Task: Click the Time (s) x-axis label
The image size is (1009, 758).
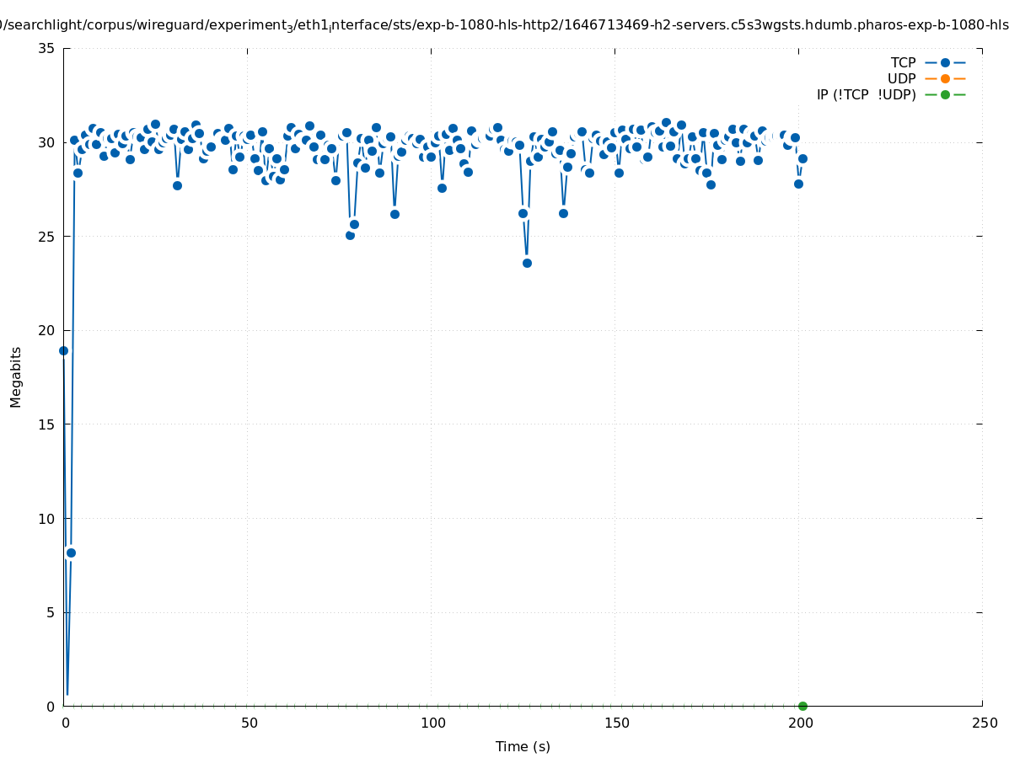Action: pyautogui.click(x=523, y=746)
